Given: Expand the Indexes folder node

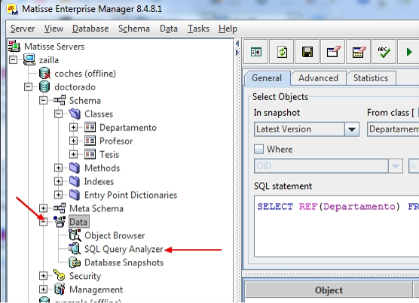Looking at the screenshot, I should pyautogui.click(x=58, y=181).
